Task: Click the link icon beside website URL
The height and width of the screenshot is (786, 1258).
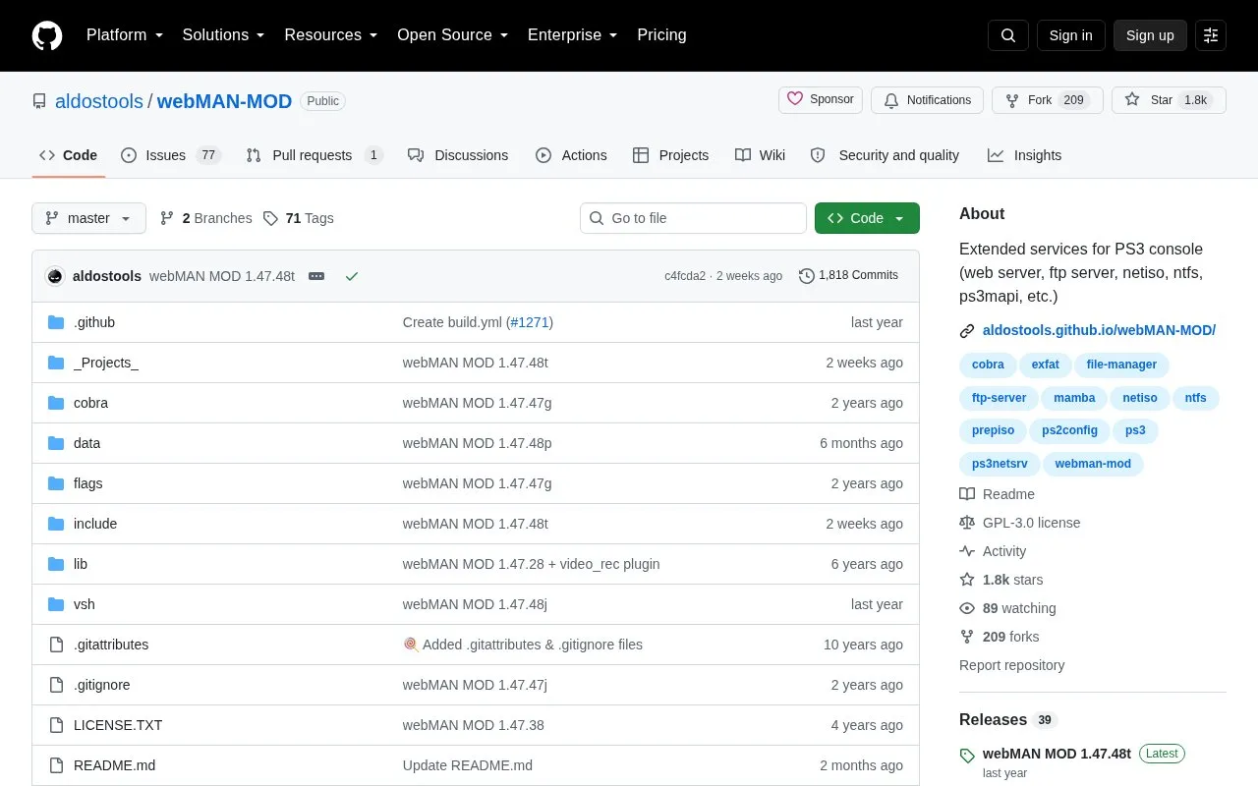Action: [967, 331]
